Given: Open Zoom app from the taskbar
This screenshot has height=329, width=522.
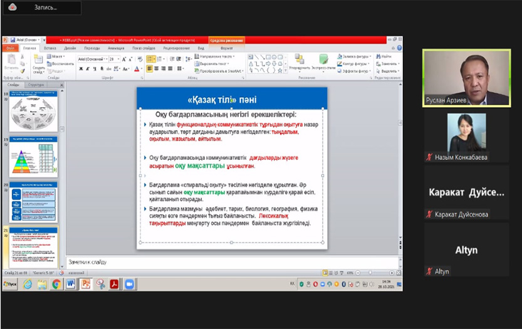Looking at the screenshot, I should click(x=130, y=284).
